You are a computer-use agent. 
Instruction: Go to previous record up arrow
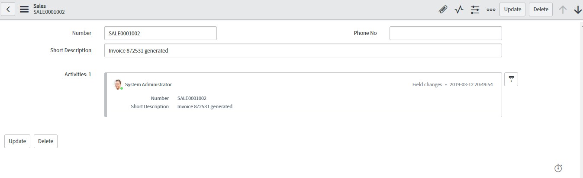563,9
